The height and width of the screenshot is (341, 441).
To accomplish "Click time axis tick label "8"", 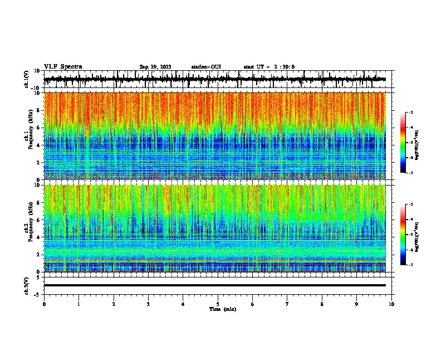I will 322,304.
